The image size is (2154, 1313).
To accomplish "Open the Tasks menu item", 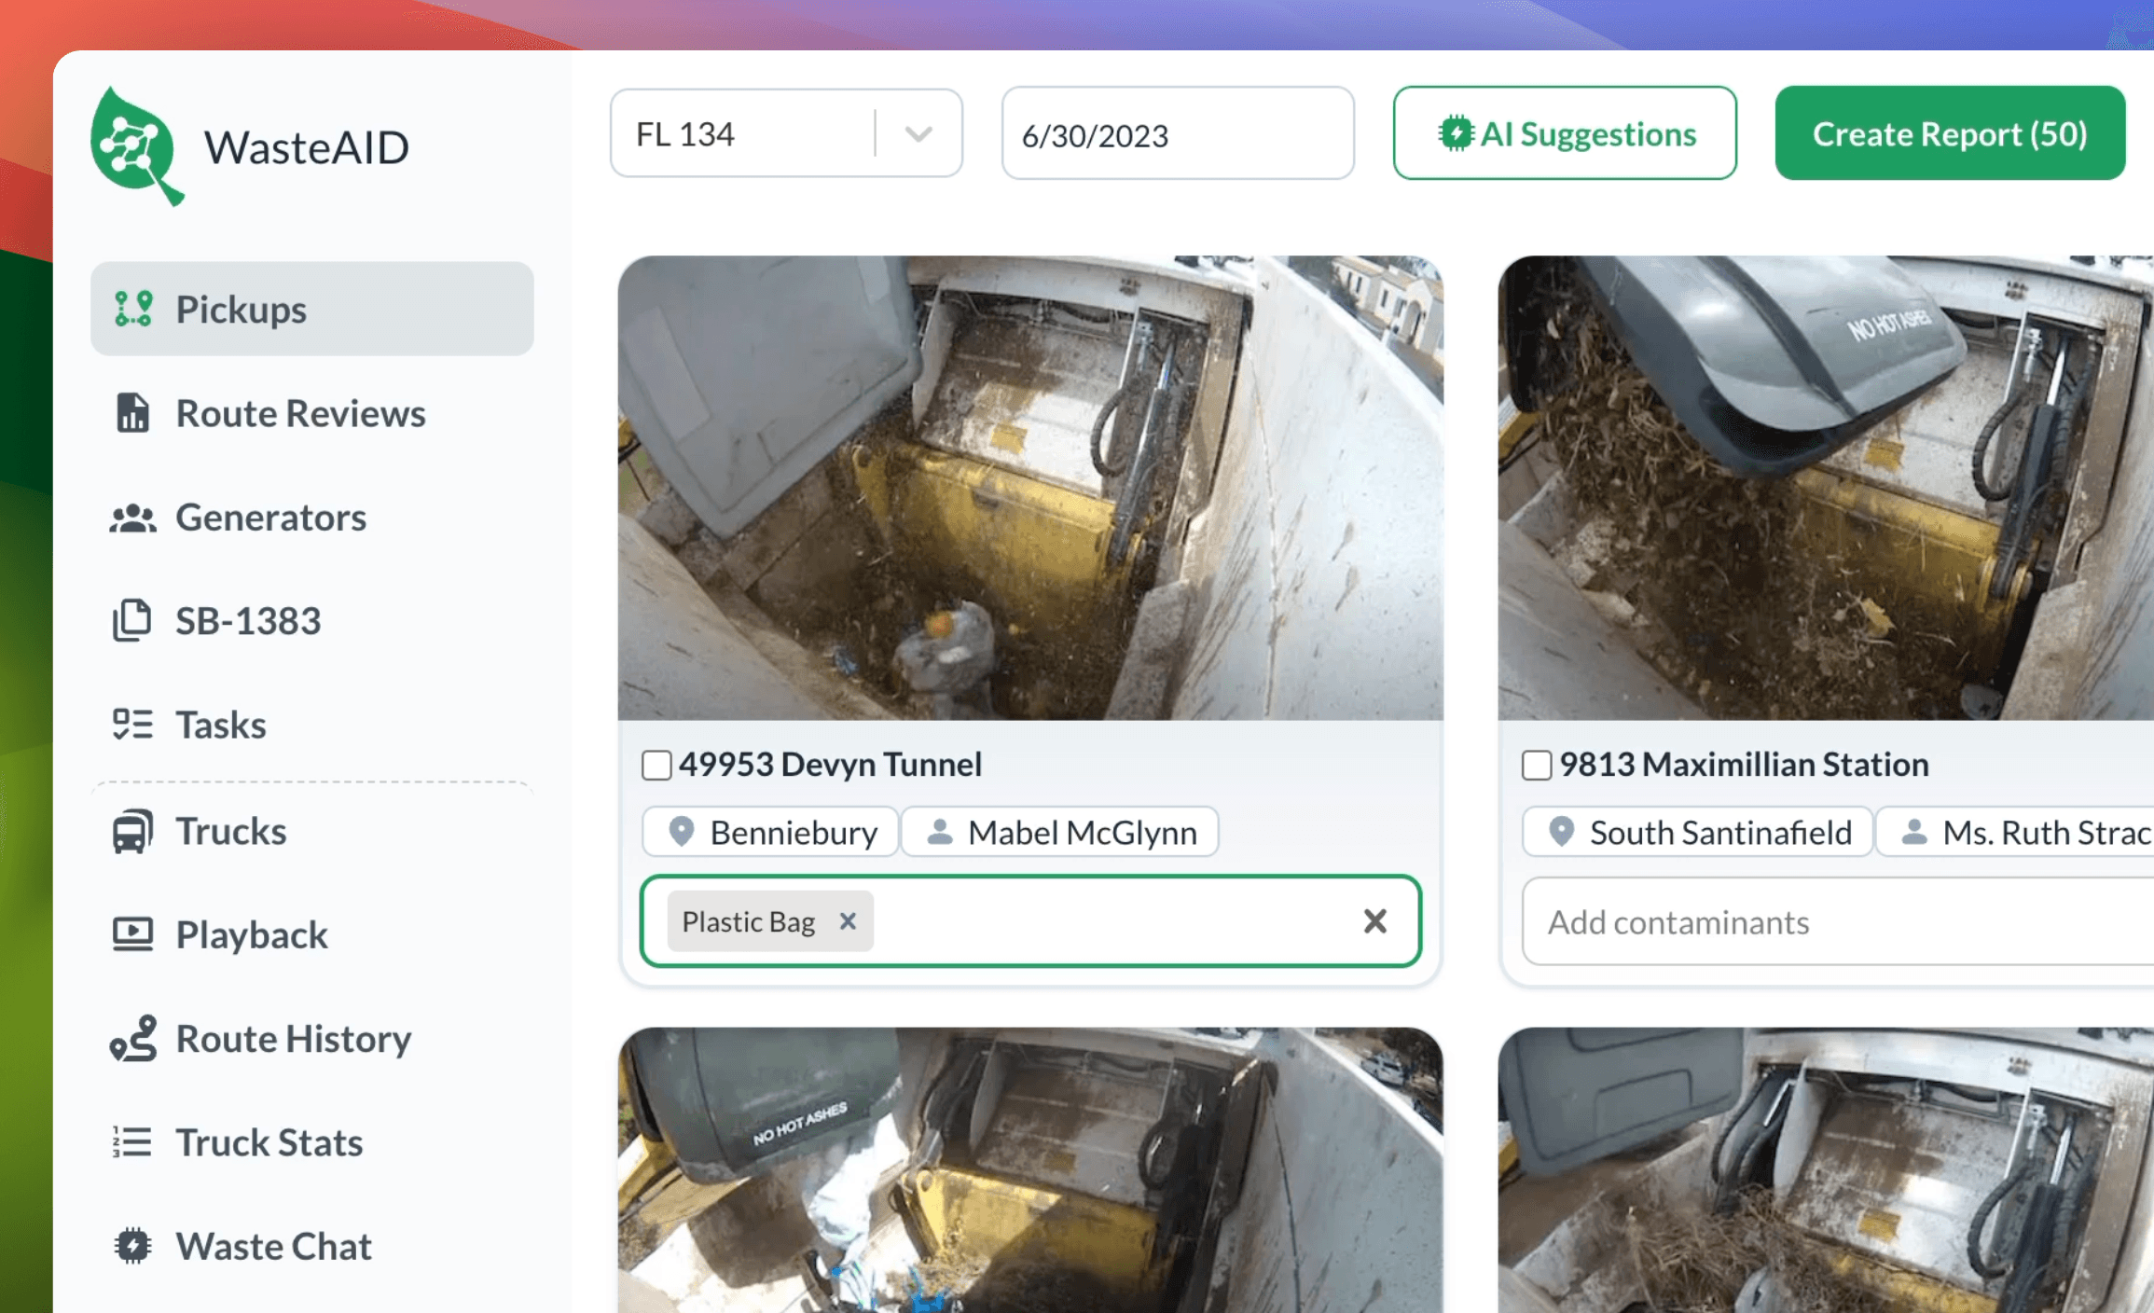I will (x=220, y=725).
